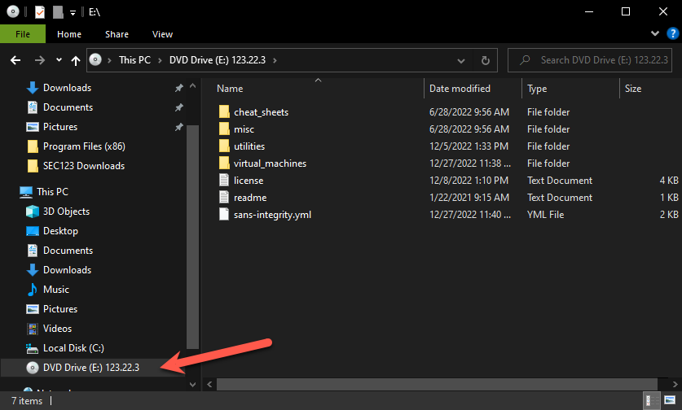Sort files by the Date modified column
This screenshot has height=410, width=682.
coord(460,89)
